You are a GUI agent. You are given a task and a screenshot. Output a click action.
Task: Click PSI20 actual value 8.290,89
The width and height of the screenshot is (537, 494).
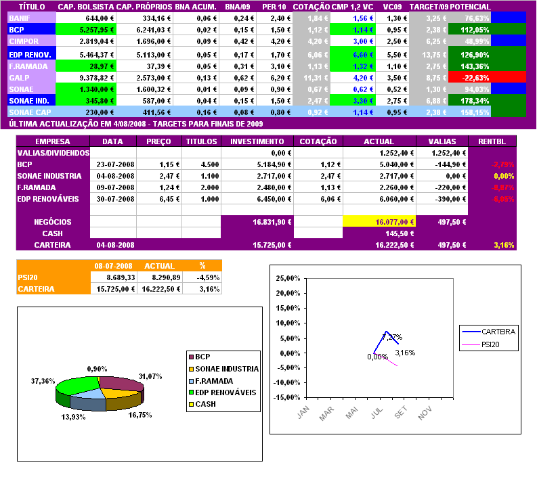[160, 277]
